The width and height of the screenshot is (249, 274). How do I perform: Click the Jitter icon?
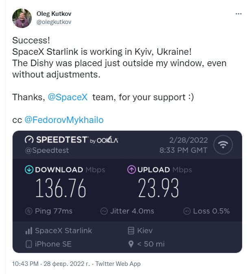[104, 211]
